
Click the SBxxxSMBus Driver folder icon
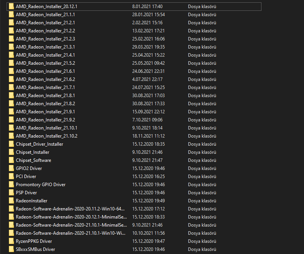coord(12,249)
